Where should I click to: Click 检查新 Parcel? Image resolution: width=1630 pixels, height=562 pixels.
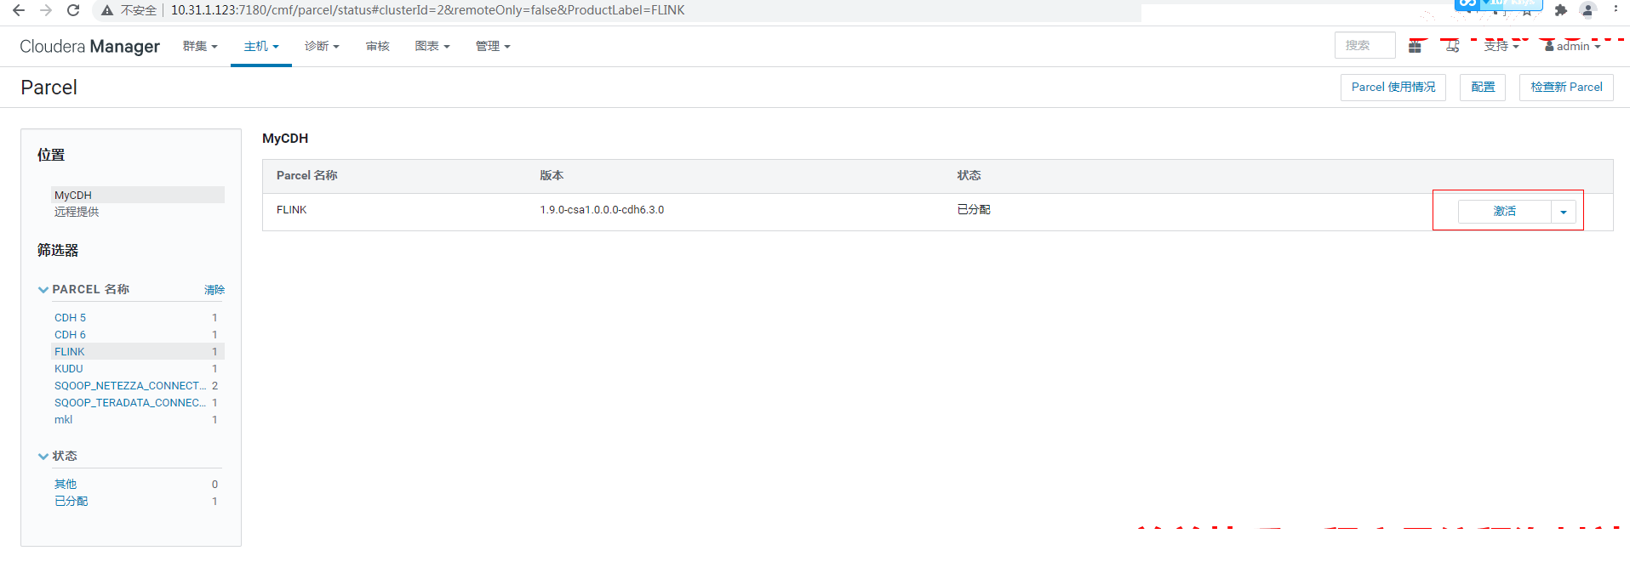click(x=1566, y=88)
